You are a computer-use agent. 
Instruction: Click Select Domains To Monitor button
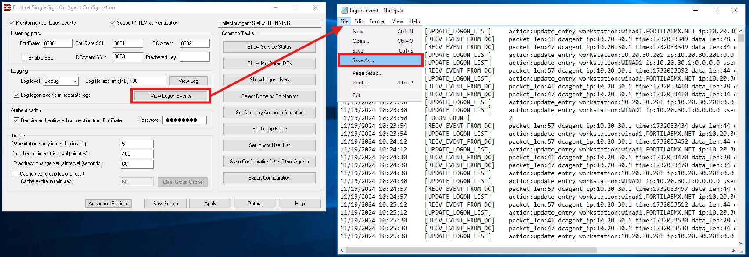270,96
